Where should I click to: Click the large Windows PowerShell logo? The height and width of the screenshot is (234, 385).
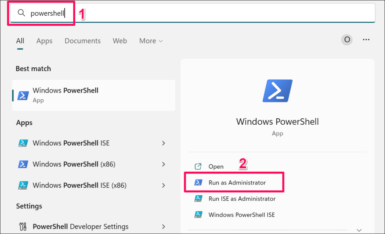click(x=277, y=91)
